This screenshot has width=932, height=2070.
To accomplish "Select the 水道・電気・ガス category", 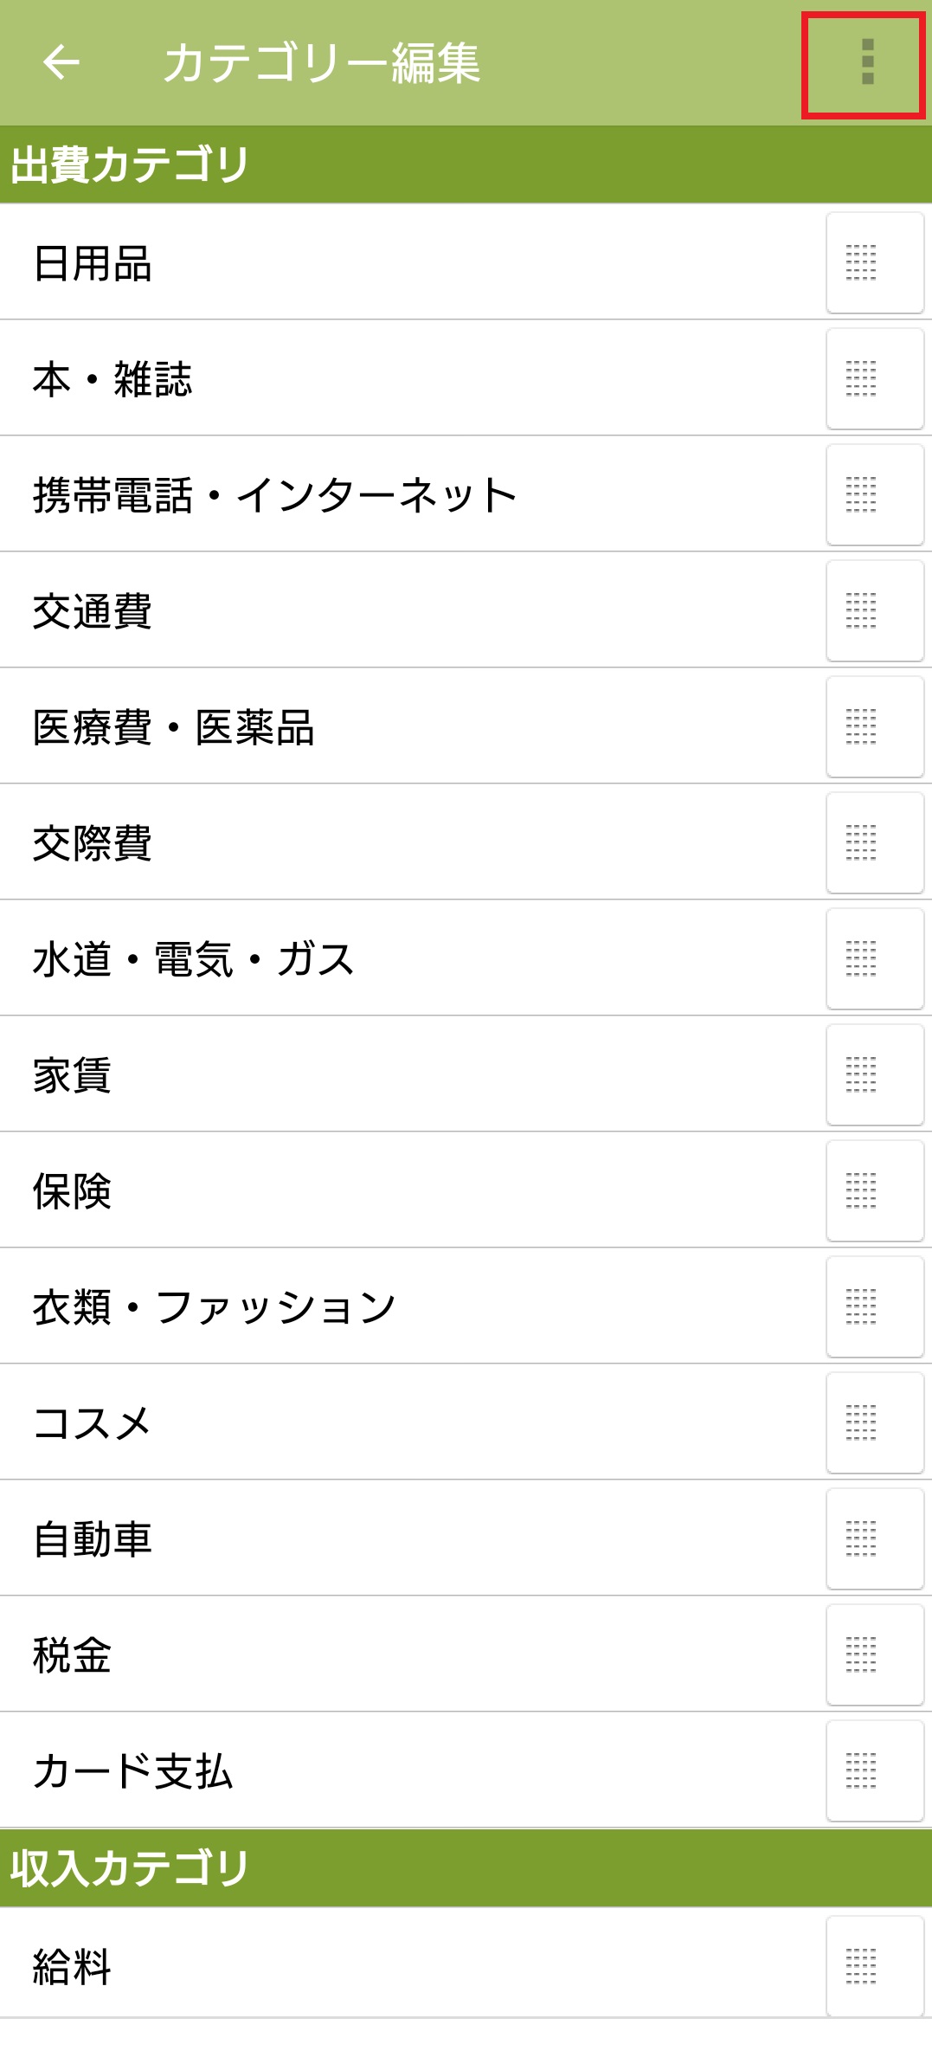I will tap(194, 959).
